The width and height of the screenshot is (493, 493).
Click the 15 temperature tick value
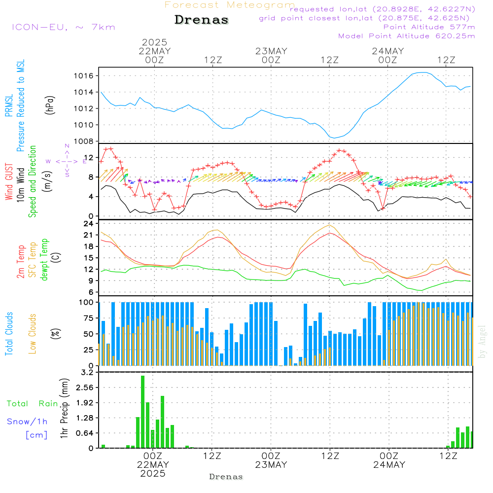[88, 257]
